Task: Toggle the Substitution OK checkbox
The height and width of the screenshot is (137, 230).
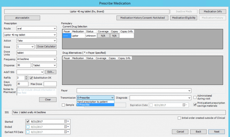Action: pos(31,78)
